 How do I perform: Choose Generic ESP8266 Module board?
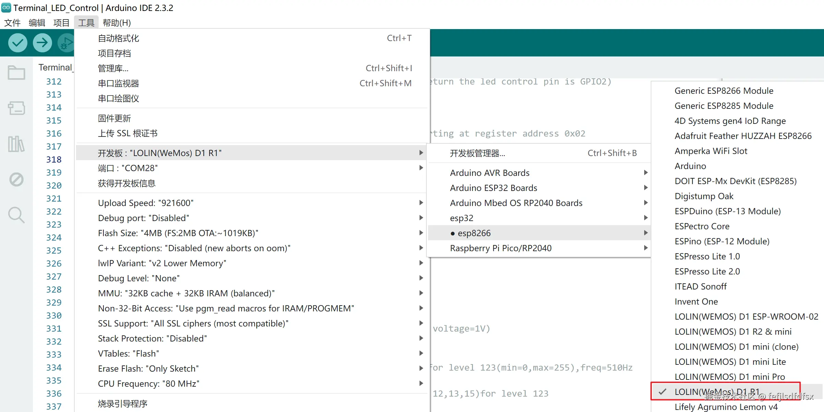(724, 91)
